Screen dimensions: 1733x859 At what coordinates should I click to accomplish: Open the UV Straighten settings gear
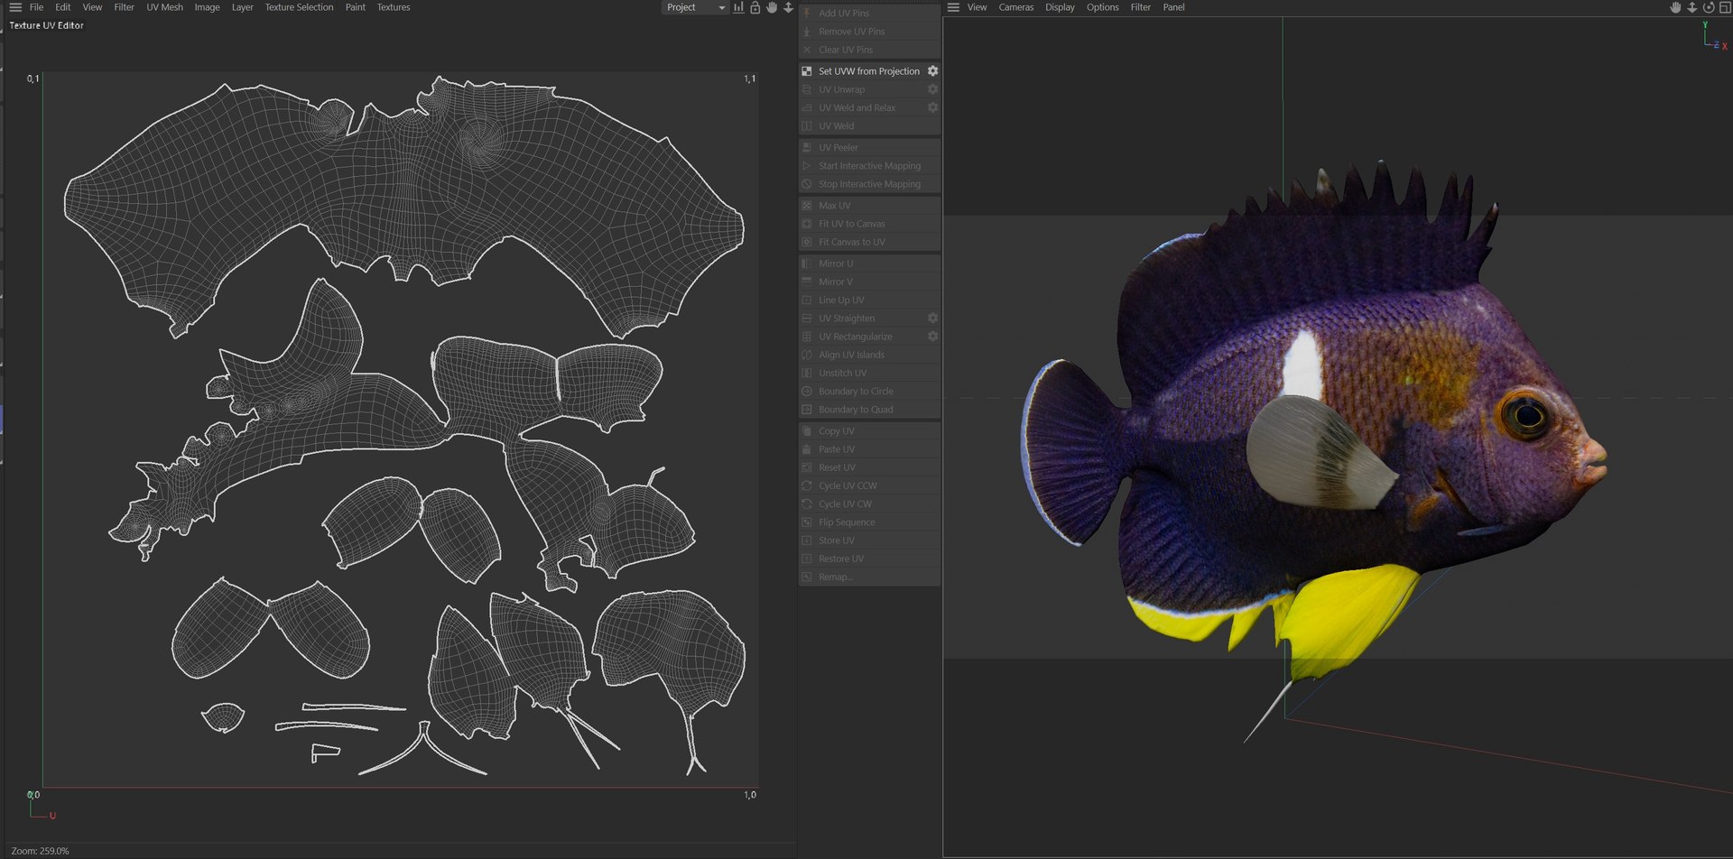932,318
